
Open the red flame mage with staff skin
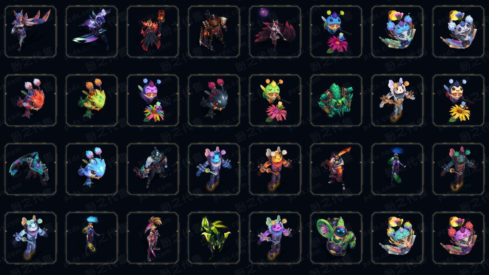153,32
